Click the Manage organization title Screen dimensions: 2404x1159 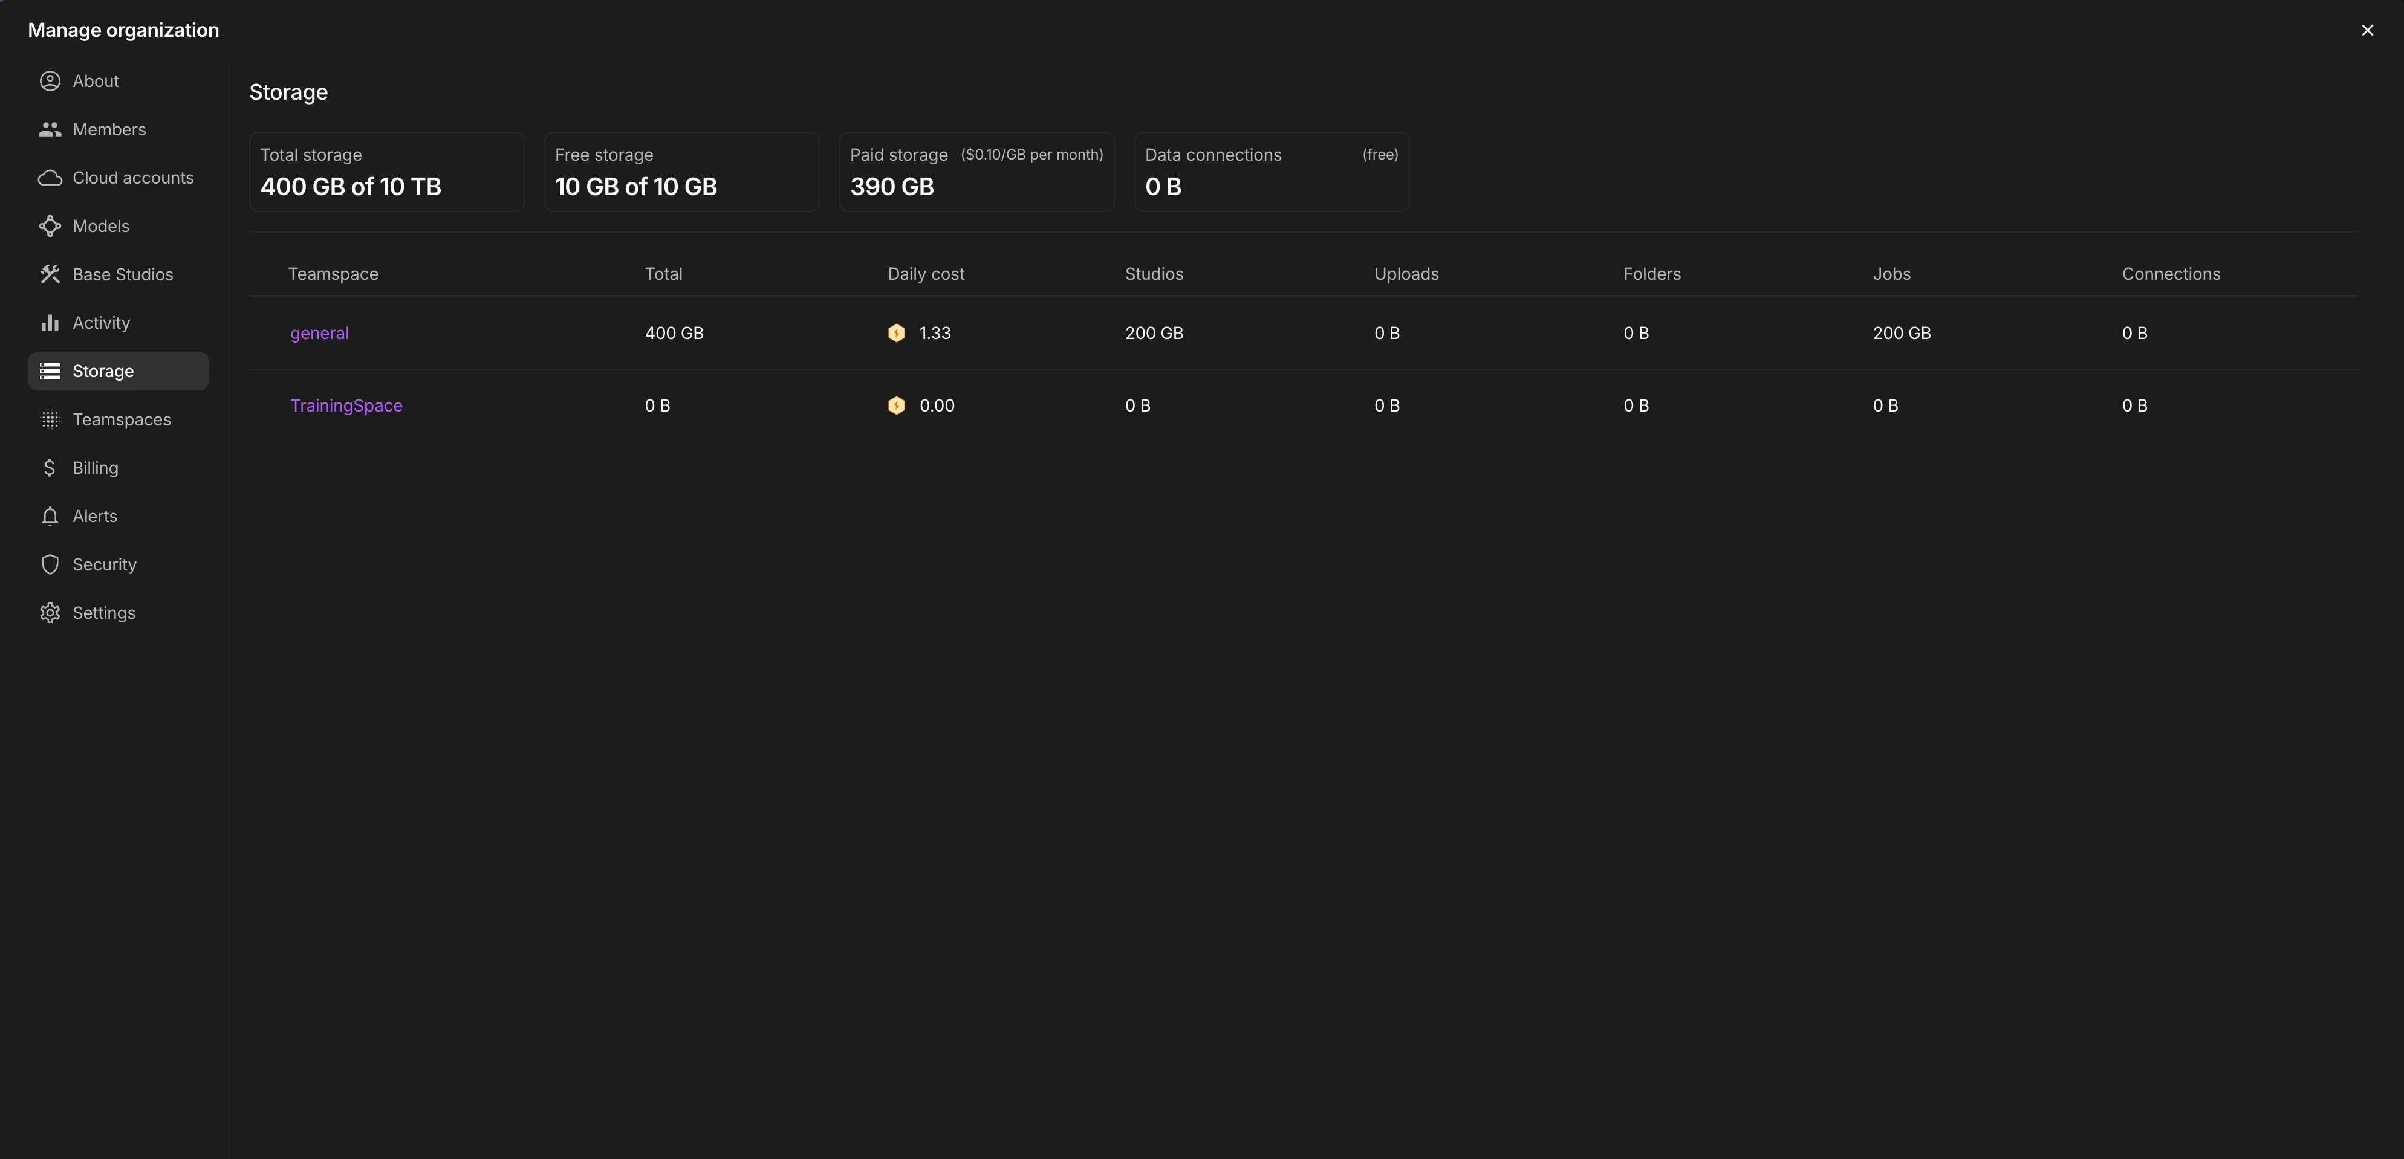[x=123, y=31]
